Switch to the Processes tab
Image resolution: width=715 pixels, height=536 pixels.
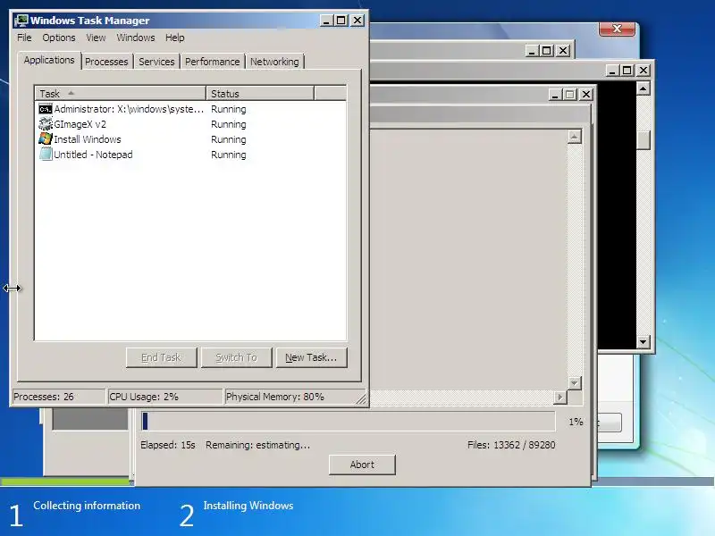(x=106, y=62)
